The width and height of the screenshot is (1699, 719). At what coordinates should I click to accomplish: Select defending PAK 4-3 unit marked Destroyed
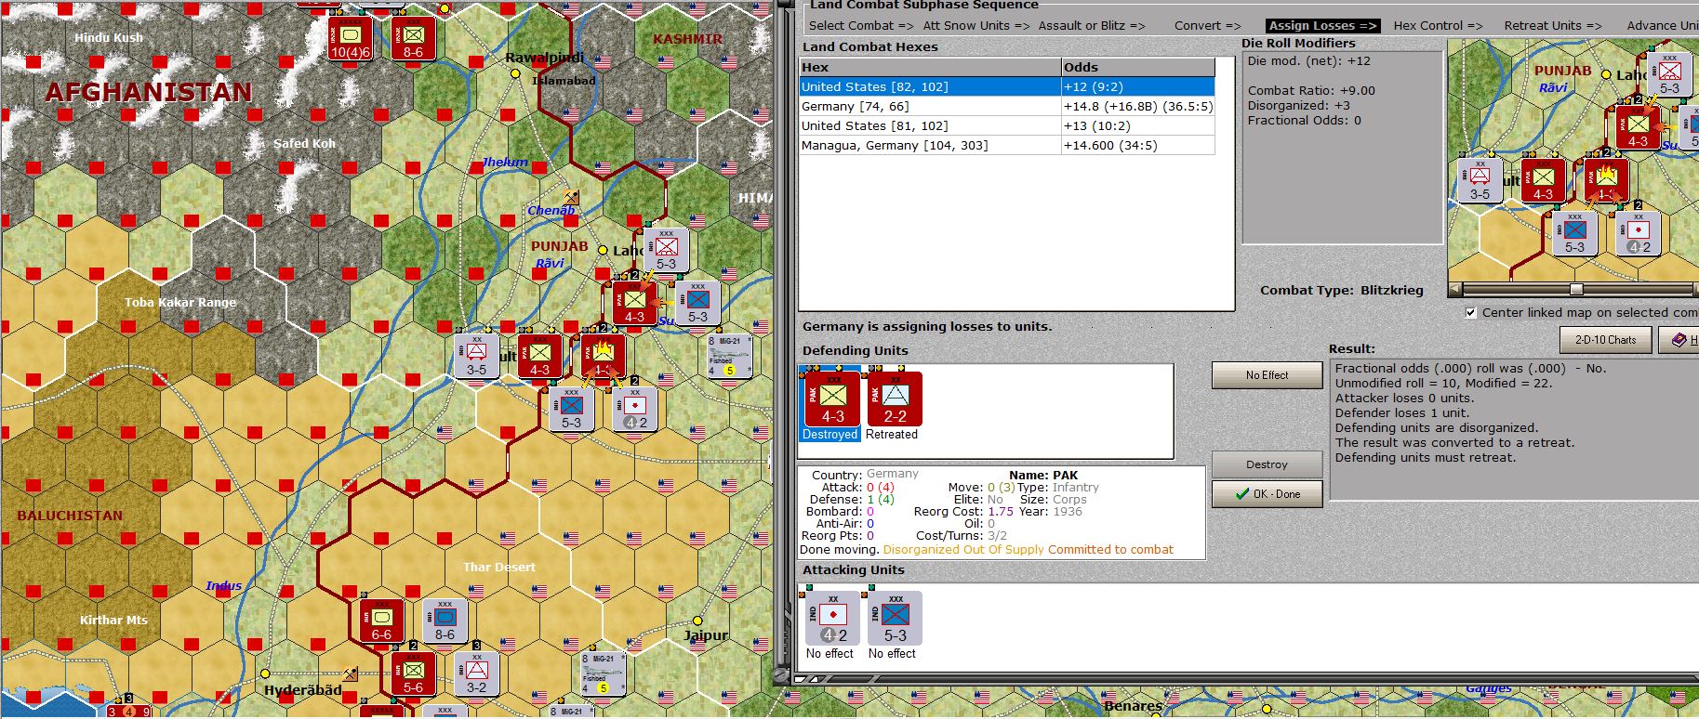pos(832,398)
